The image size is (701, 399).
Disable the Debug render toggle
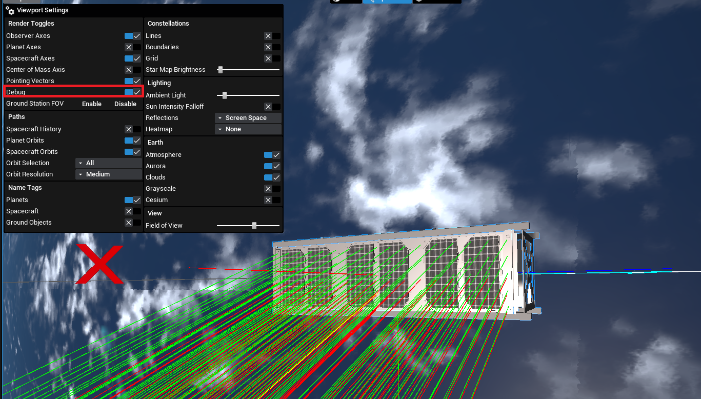coord(132,92)
